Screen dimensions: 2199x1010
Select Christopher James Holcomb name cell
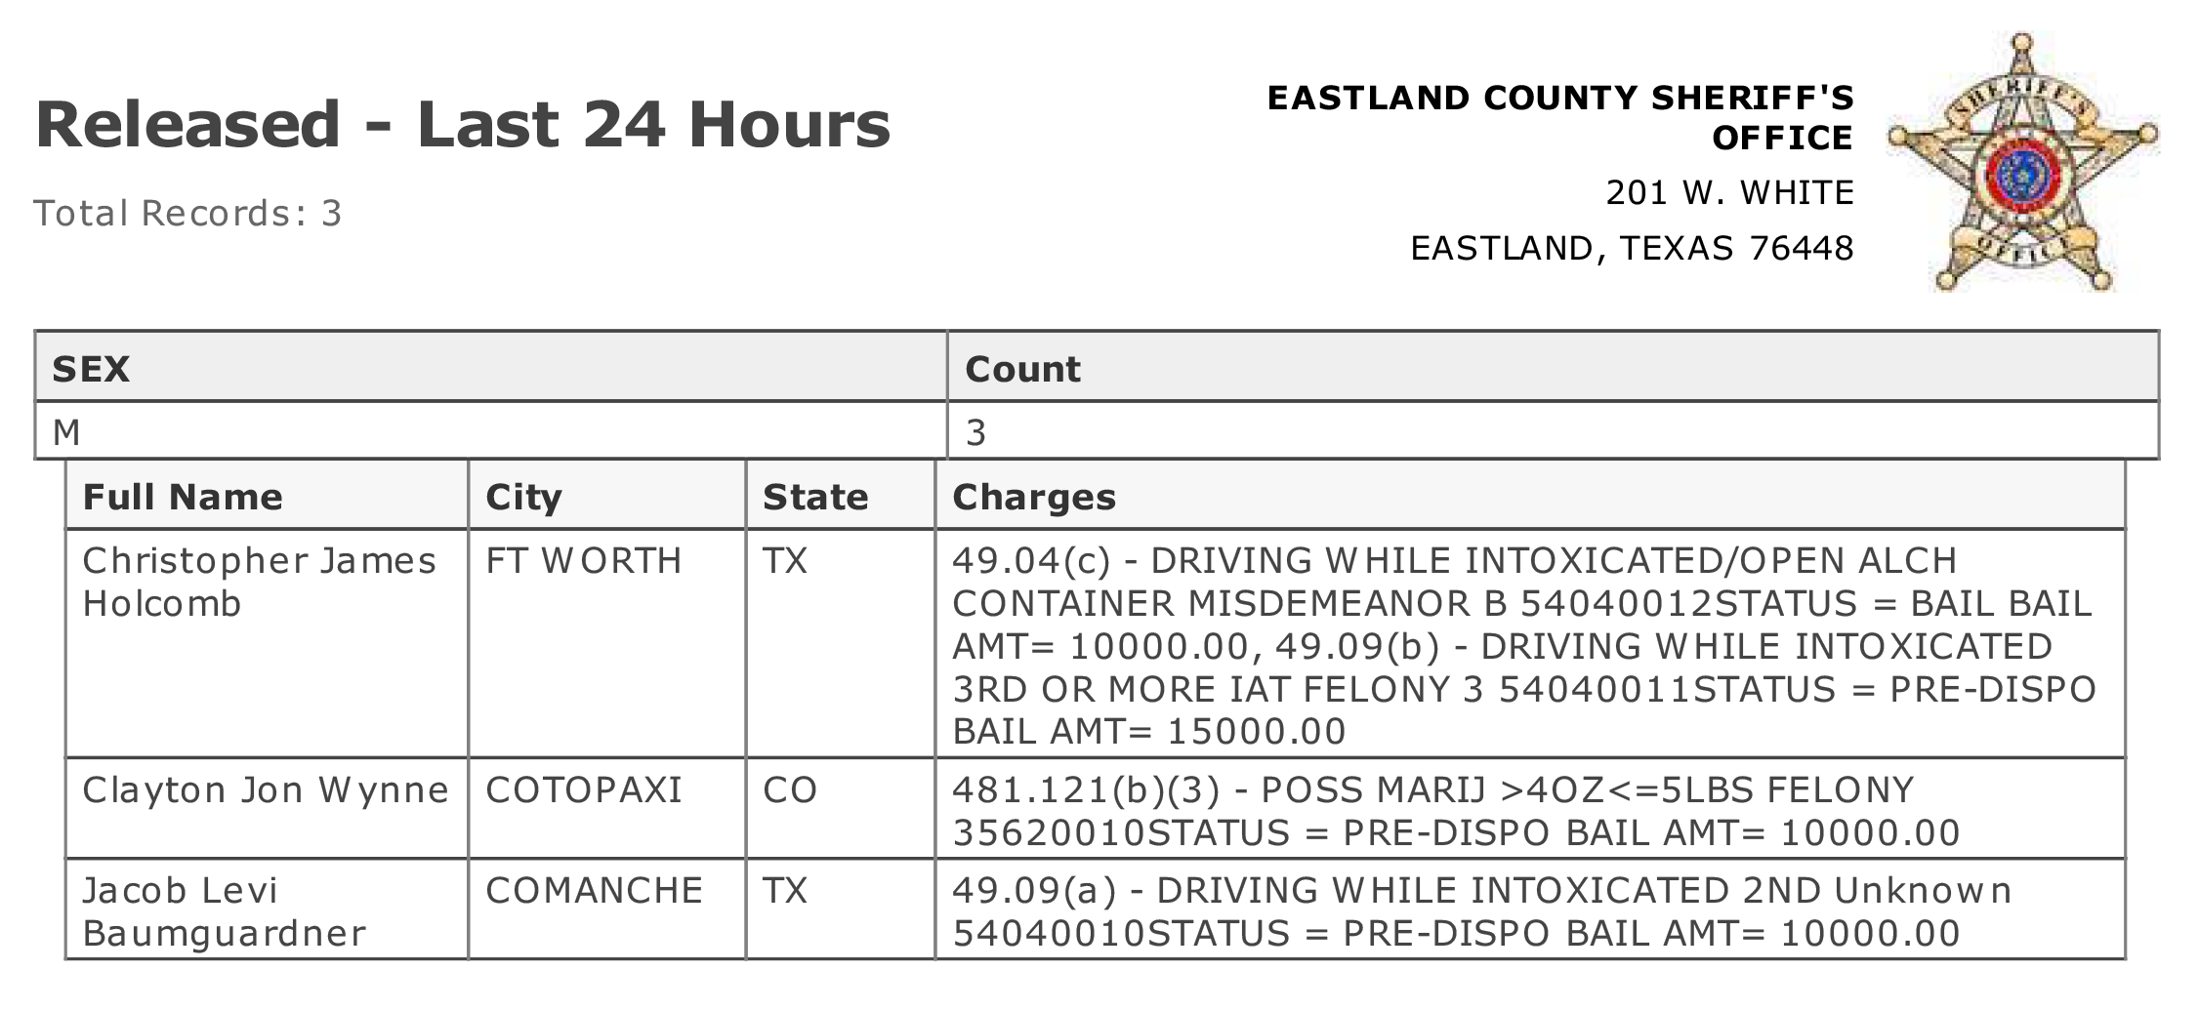tap(267, 643)
